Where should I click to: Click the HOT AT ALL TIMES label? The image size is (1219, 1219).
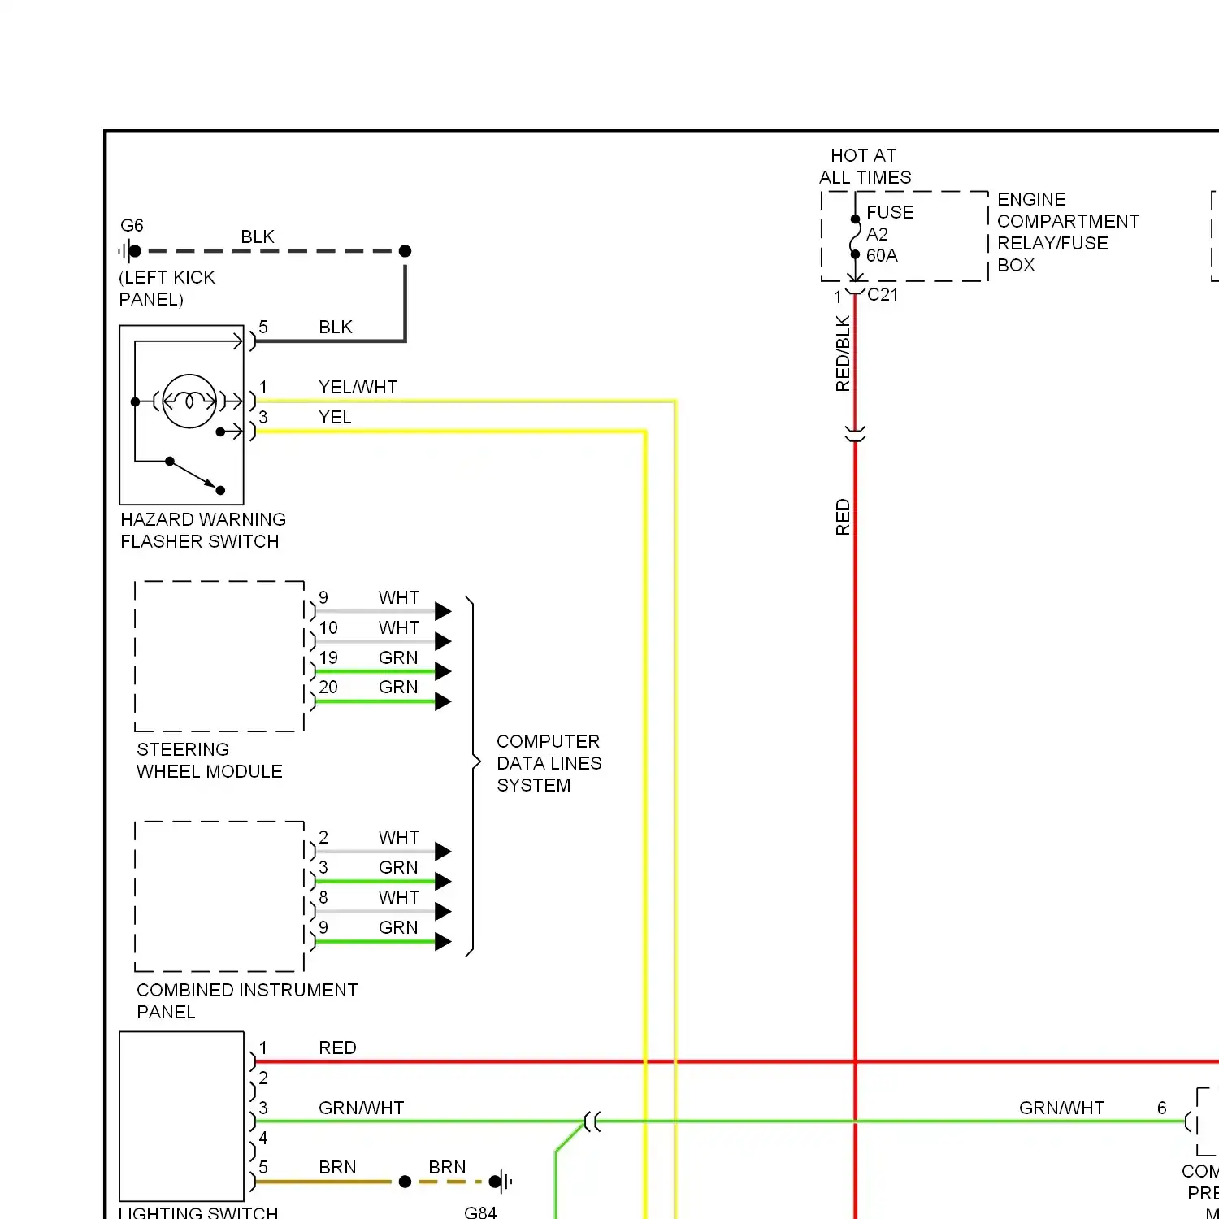pyautogui.click(x=865, y=166)
